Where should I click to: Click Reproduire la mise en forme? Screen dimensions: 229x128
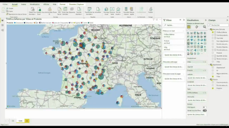pyautogui.click(x=16, y=14)
